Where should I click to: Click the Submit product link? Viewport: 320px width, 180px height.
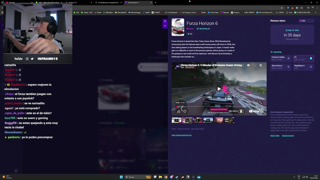[x=288, y=136]
